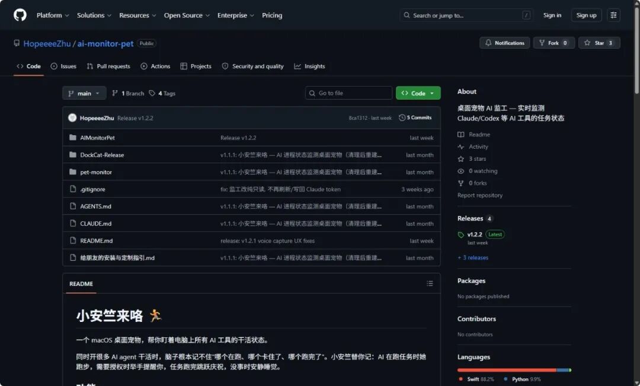
Task: Click the README.md file icon
Action: [x=73, y=241]
